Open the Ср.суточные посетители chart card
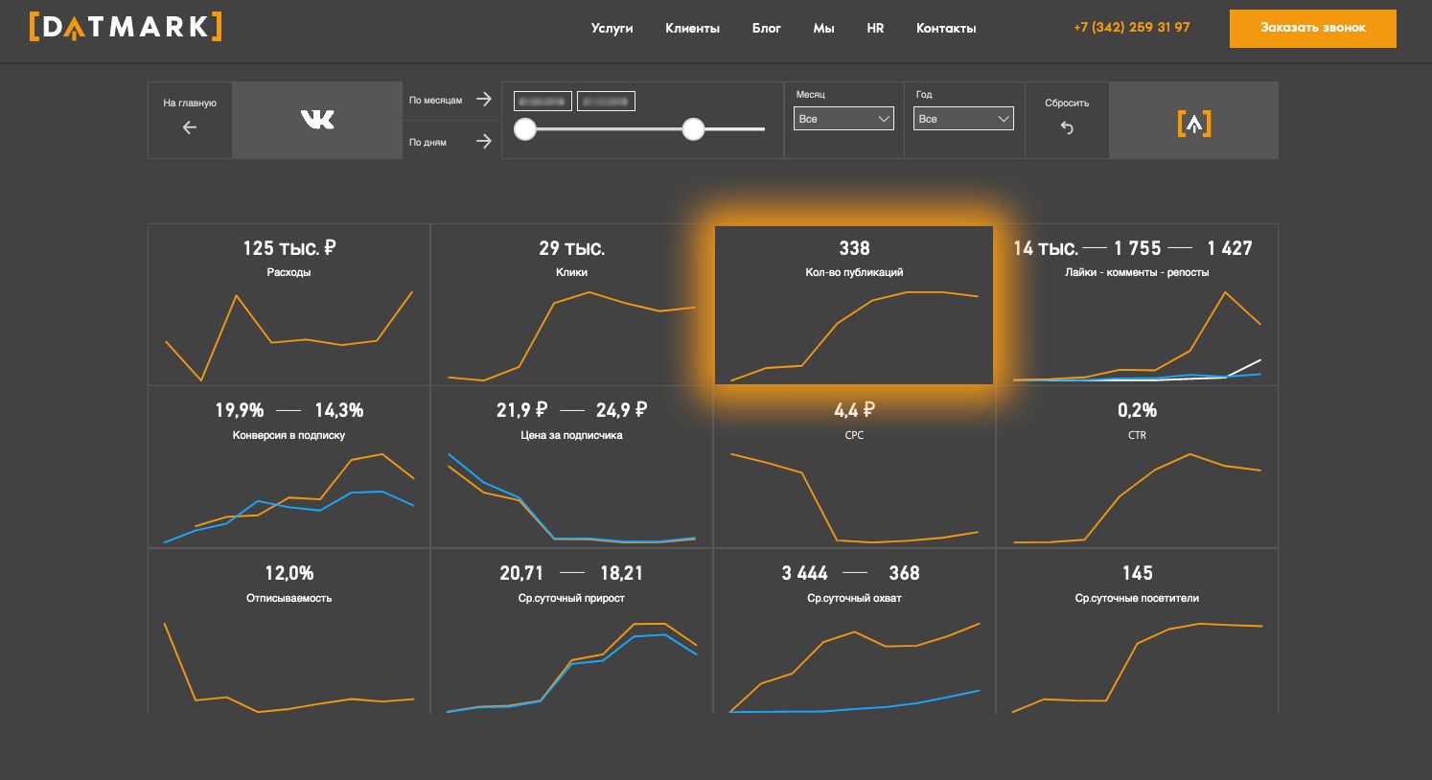1432x780 pixels. [1137, 631]
